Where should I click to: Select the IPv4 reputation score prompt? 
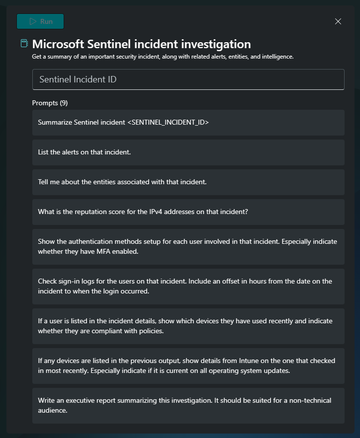pyautogui.click(x=188, y=212)
